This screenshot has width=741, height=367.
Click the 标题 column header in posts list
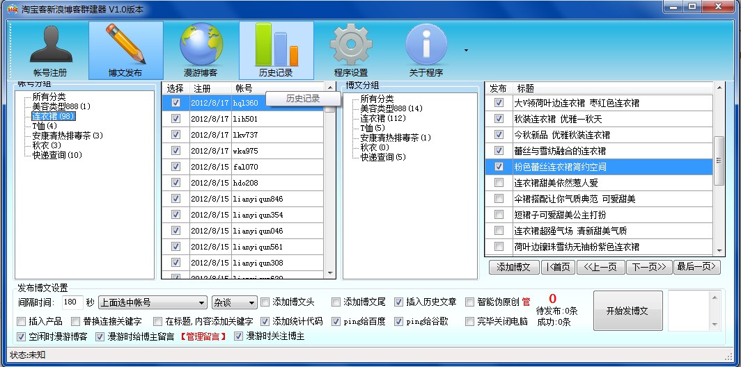[x=613, y=88]
